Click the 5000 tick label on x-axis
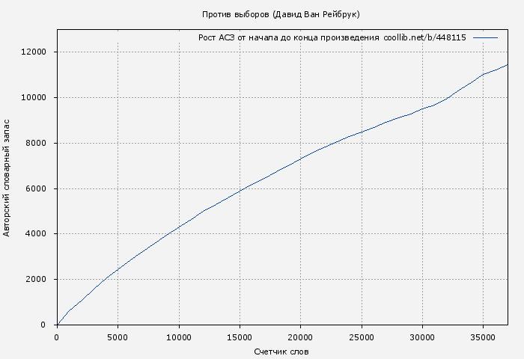The height and width of the screenshot is (359, 524). [x=118, y=337]
